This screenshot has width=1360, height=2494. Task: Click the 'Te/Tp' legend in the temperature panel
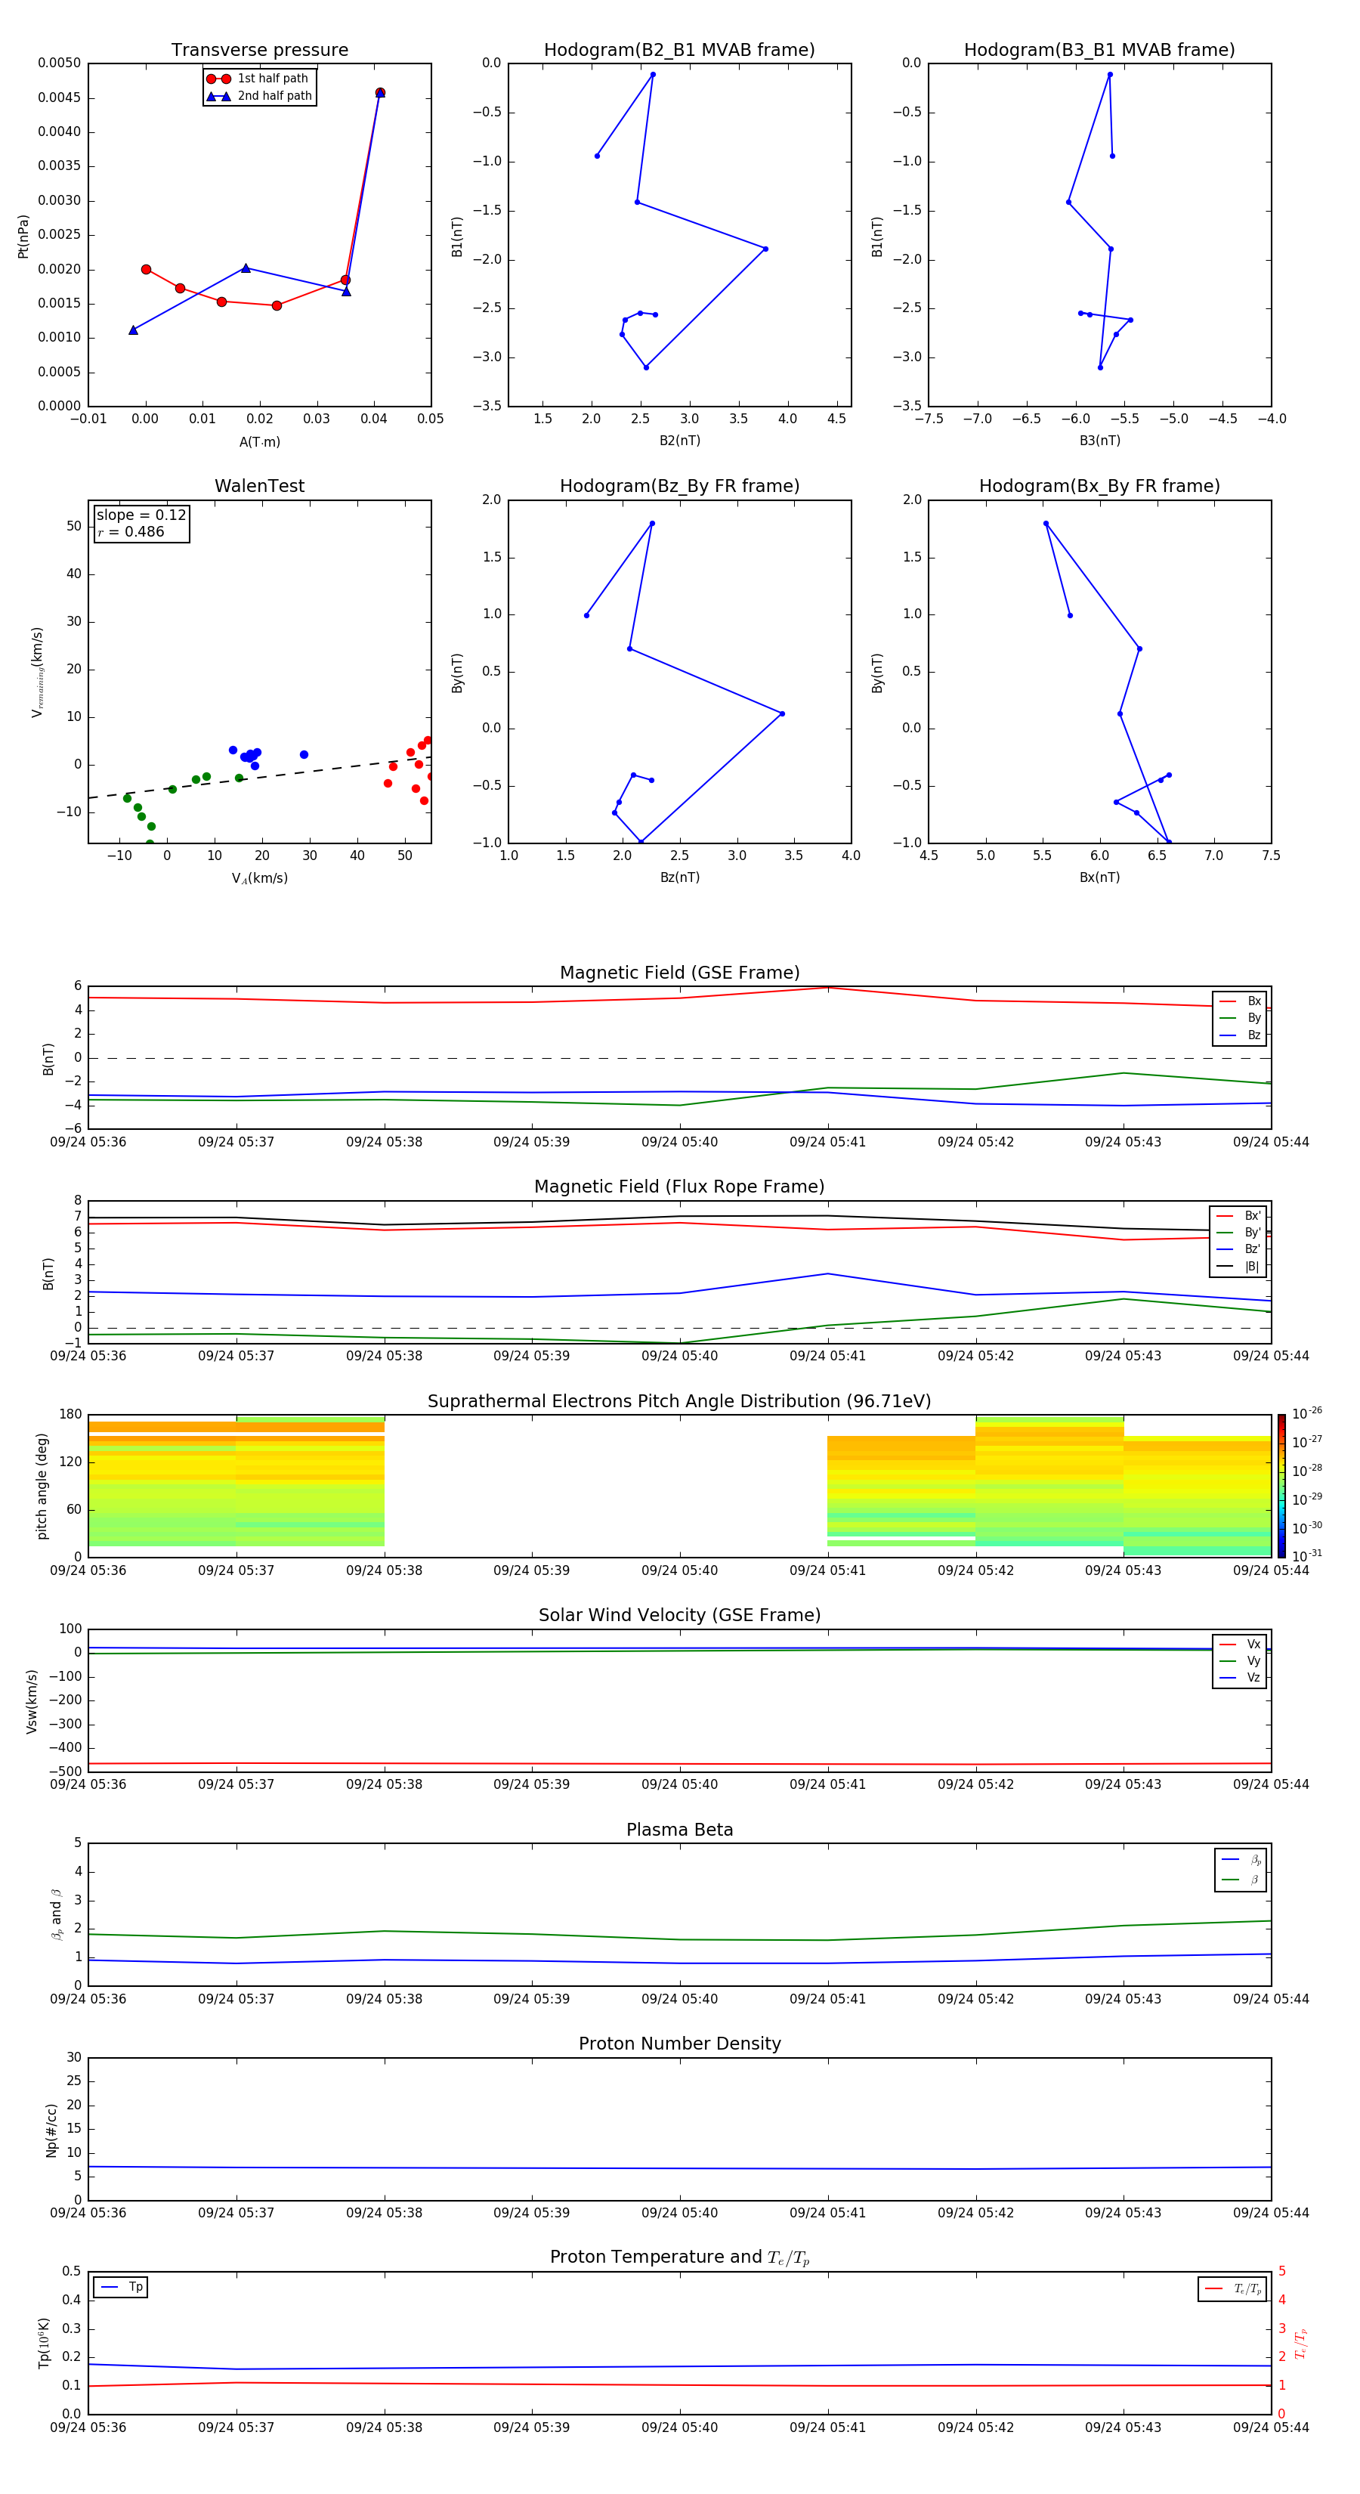(1232, 2288)
